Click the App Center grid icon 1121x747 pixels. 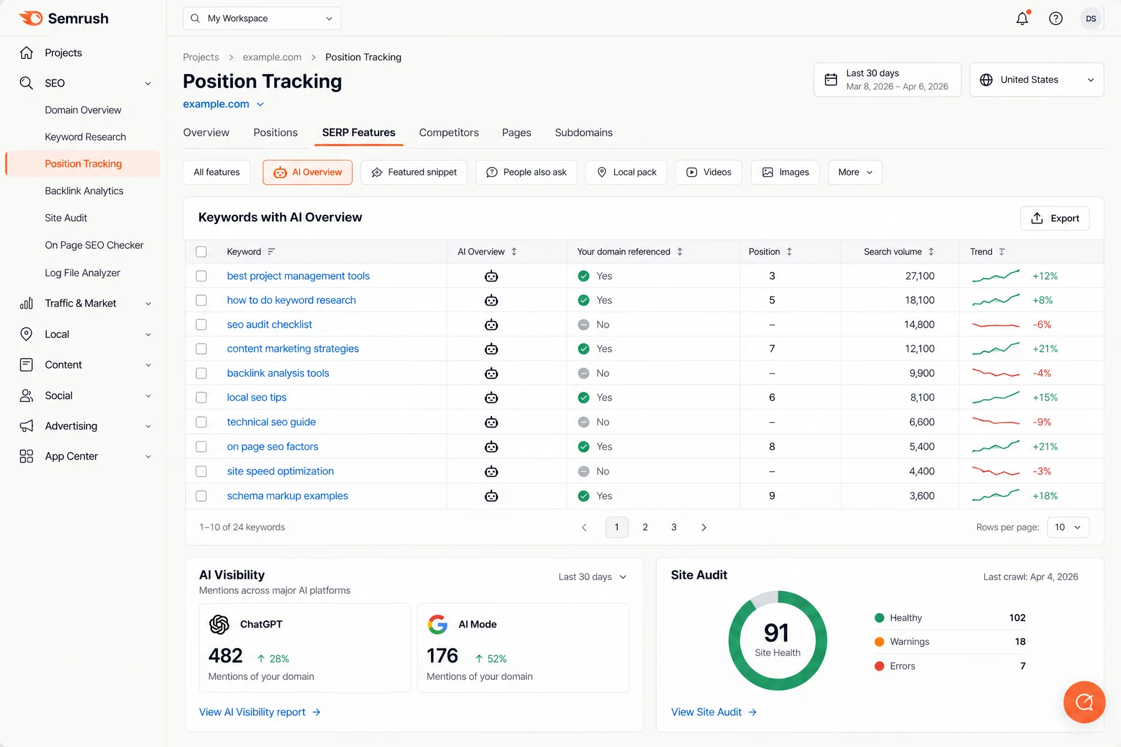pyautogui.click(x=26, y=456)
